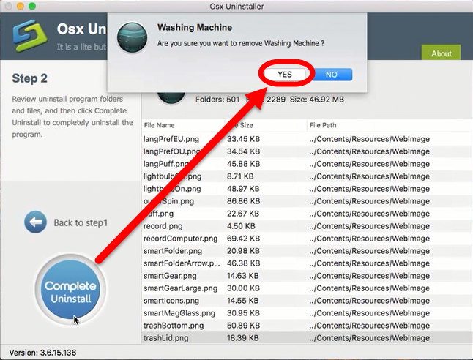Click the highlighted trashLid.png row
The image size is (473, 360).
coord(167,338)
